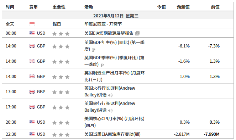The image size is (236, 140).
Task: Click USD in the 22:30 row
Action: pyautogui.click(x=41, y=134)
